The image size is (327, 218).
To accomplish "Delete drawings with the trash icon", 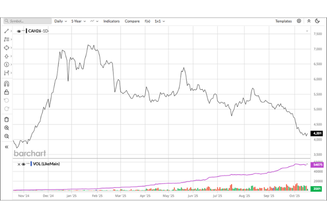I will [x=6, y=119].
